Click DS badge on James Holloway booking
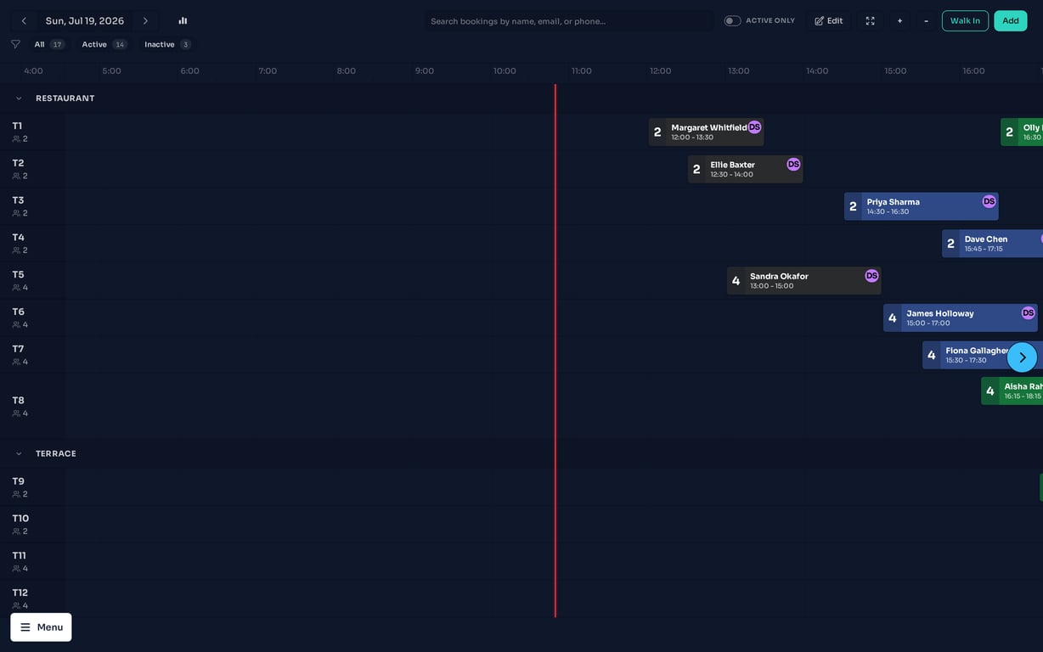This screenshot has width=1043, height=652. pyautogui.click(x=1028, y=313)
